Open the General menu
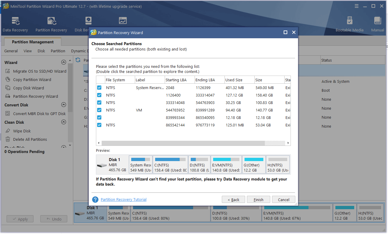 11,51
